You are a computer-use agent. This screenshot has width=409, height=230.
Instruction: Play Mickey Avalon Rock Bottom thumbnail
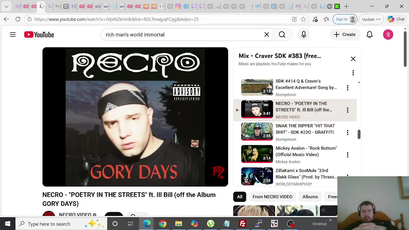click(x=257, y=154)
